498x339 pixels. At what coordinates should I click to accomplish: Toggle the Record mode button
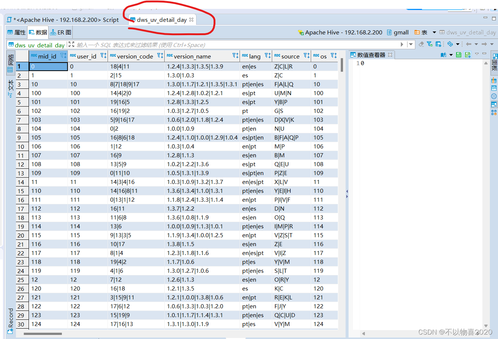[10, 320]
